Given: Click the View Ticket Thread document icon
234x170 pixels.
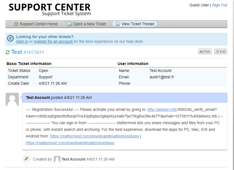Looking at the screenshot, I should click(x=118, y=24).
